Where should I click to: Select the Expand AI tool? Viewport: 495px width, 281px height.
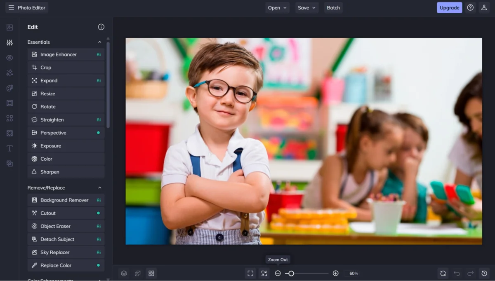pyautogui.click(x=66, y=80)
